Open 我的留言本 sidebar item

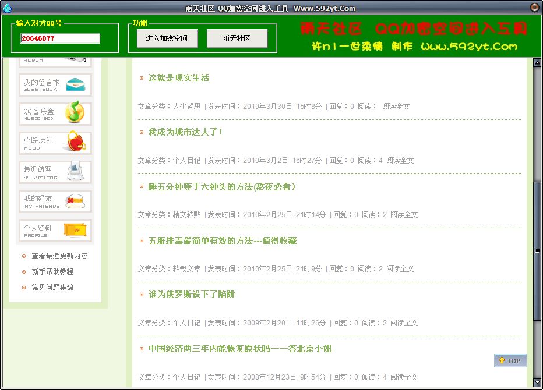[x=55, y=85]
